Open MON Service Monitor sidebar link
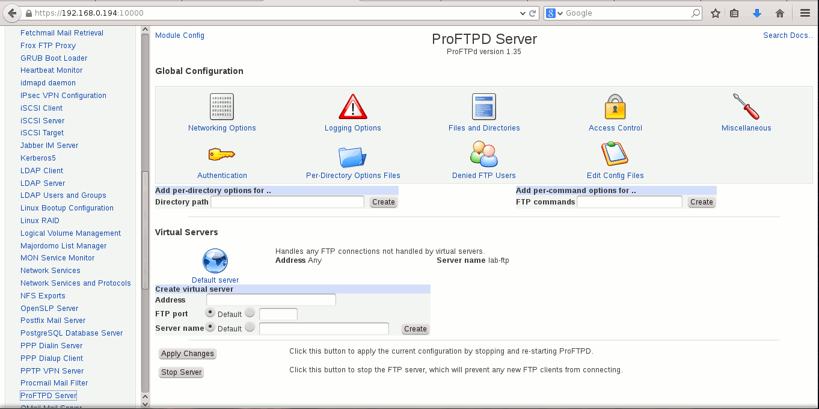The height and width of the screenshot is (409, 819). coord(58,258)
